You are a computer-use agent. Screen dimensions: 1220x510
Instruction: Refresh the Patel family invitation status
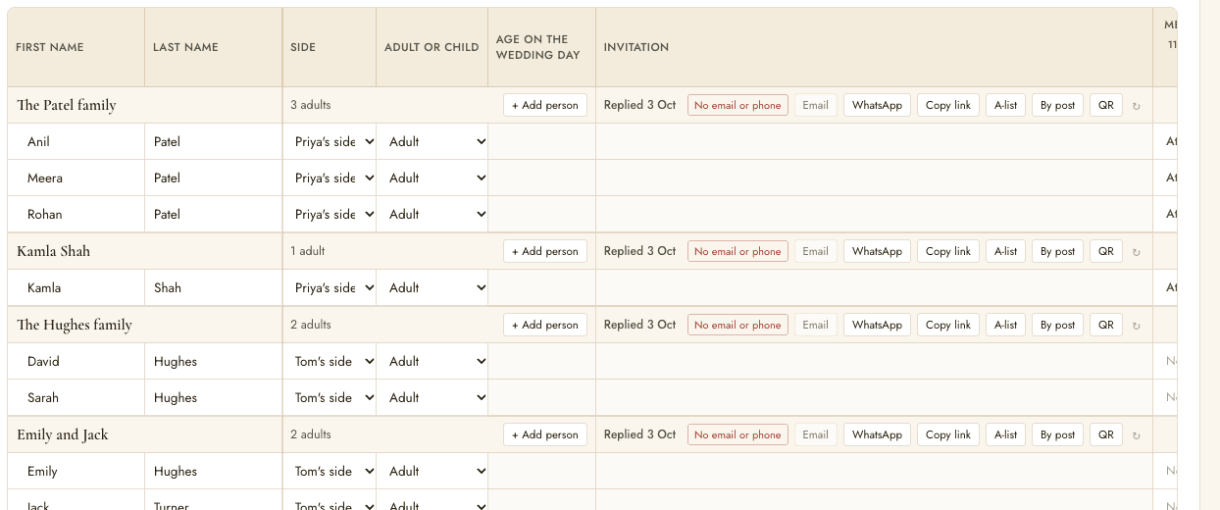click(1137, 106)
